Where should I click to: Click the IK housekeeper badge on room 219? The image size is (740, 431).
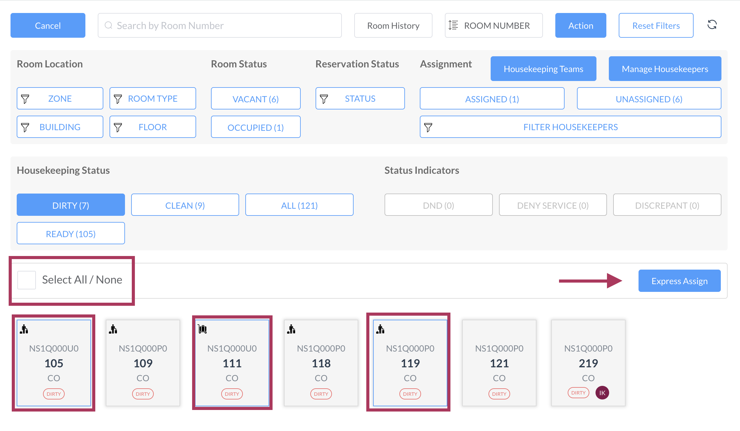(x=602, y=393)
